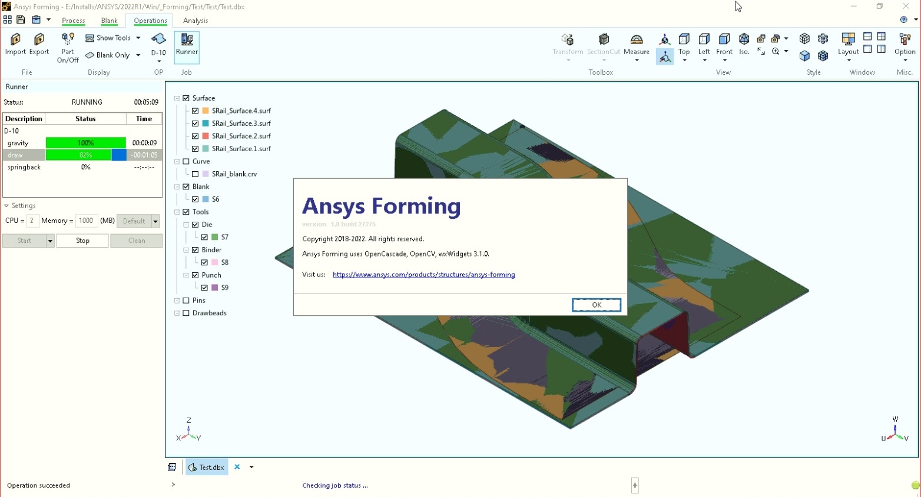
Task: Uncheck the Surface group checkbox
Action: [186, 98]
